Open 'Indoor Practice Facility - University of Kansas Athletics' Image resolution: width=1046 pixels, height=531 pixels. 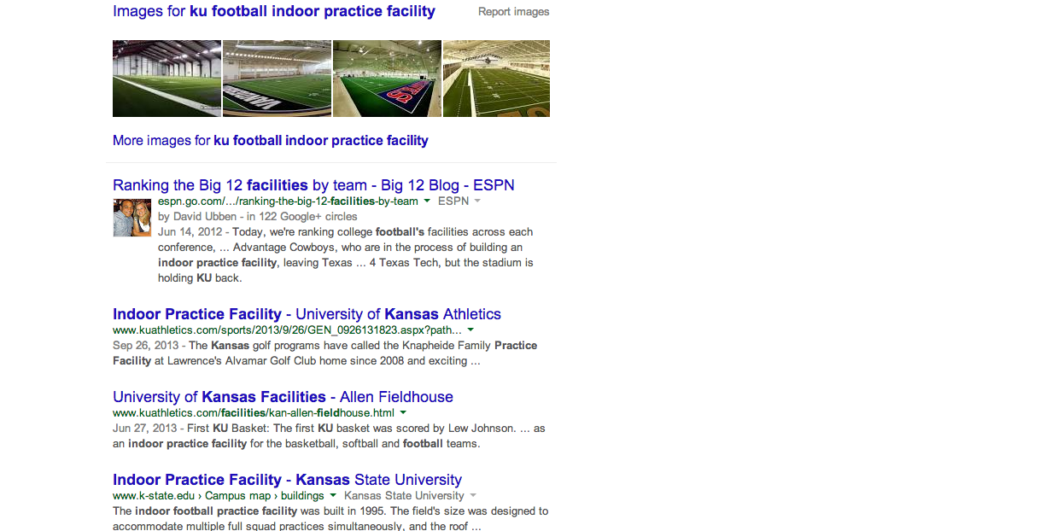307,314
